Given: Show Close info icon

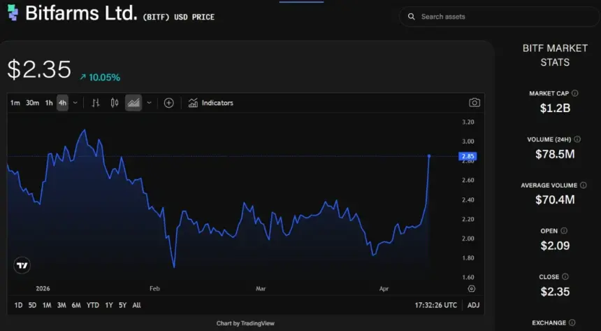Looking at the screenshot, I should click(565, 277).
